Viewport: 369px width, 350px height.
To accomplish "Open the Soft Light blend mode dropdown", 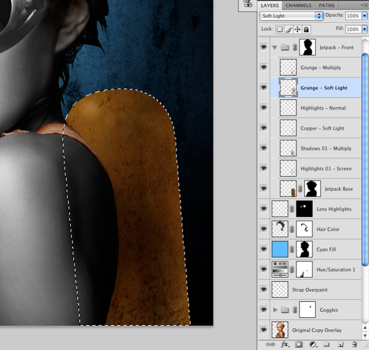I will (292, 16).
